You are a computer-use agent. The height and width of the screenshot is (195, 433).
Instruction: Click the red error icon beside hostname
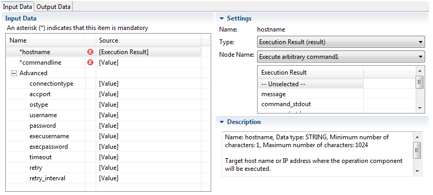point(90,52)
